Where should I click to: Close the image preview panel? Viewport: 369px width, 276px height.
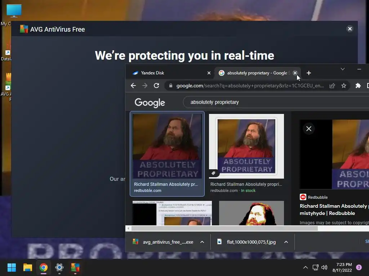click(x=309, y=129)
